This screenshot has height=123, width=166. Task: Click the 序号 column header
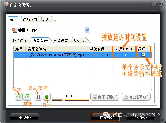[19, 49]
